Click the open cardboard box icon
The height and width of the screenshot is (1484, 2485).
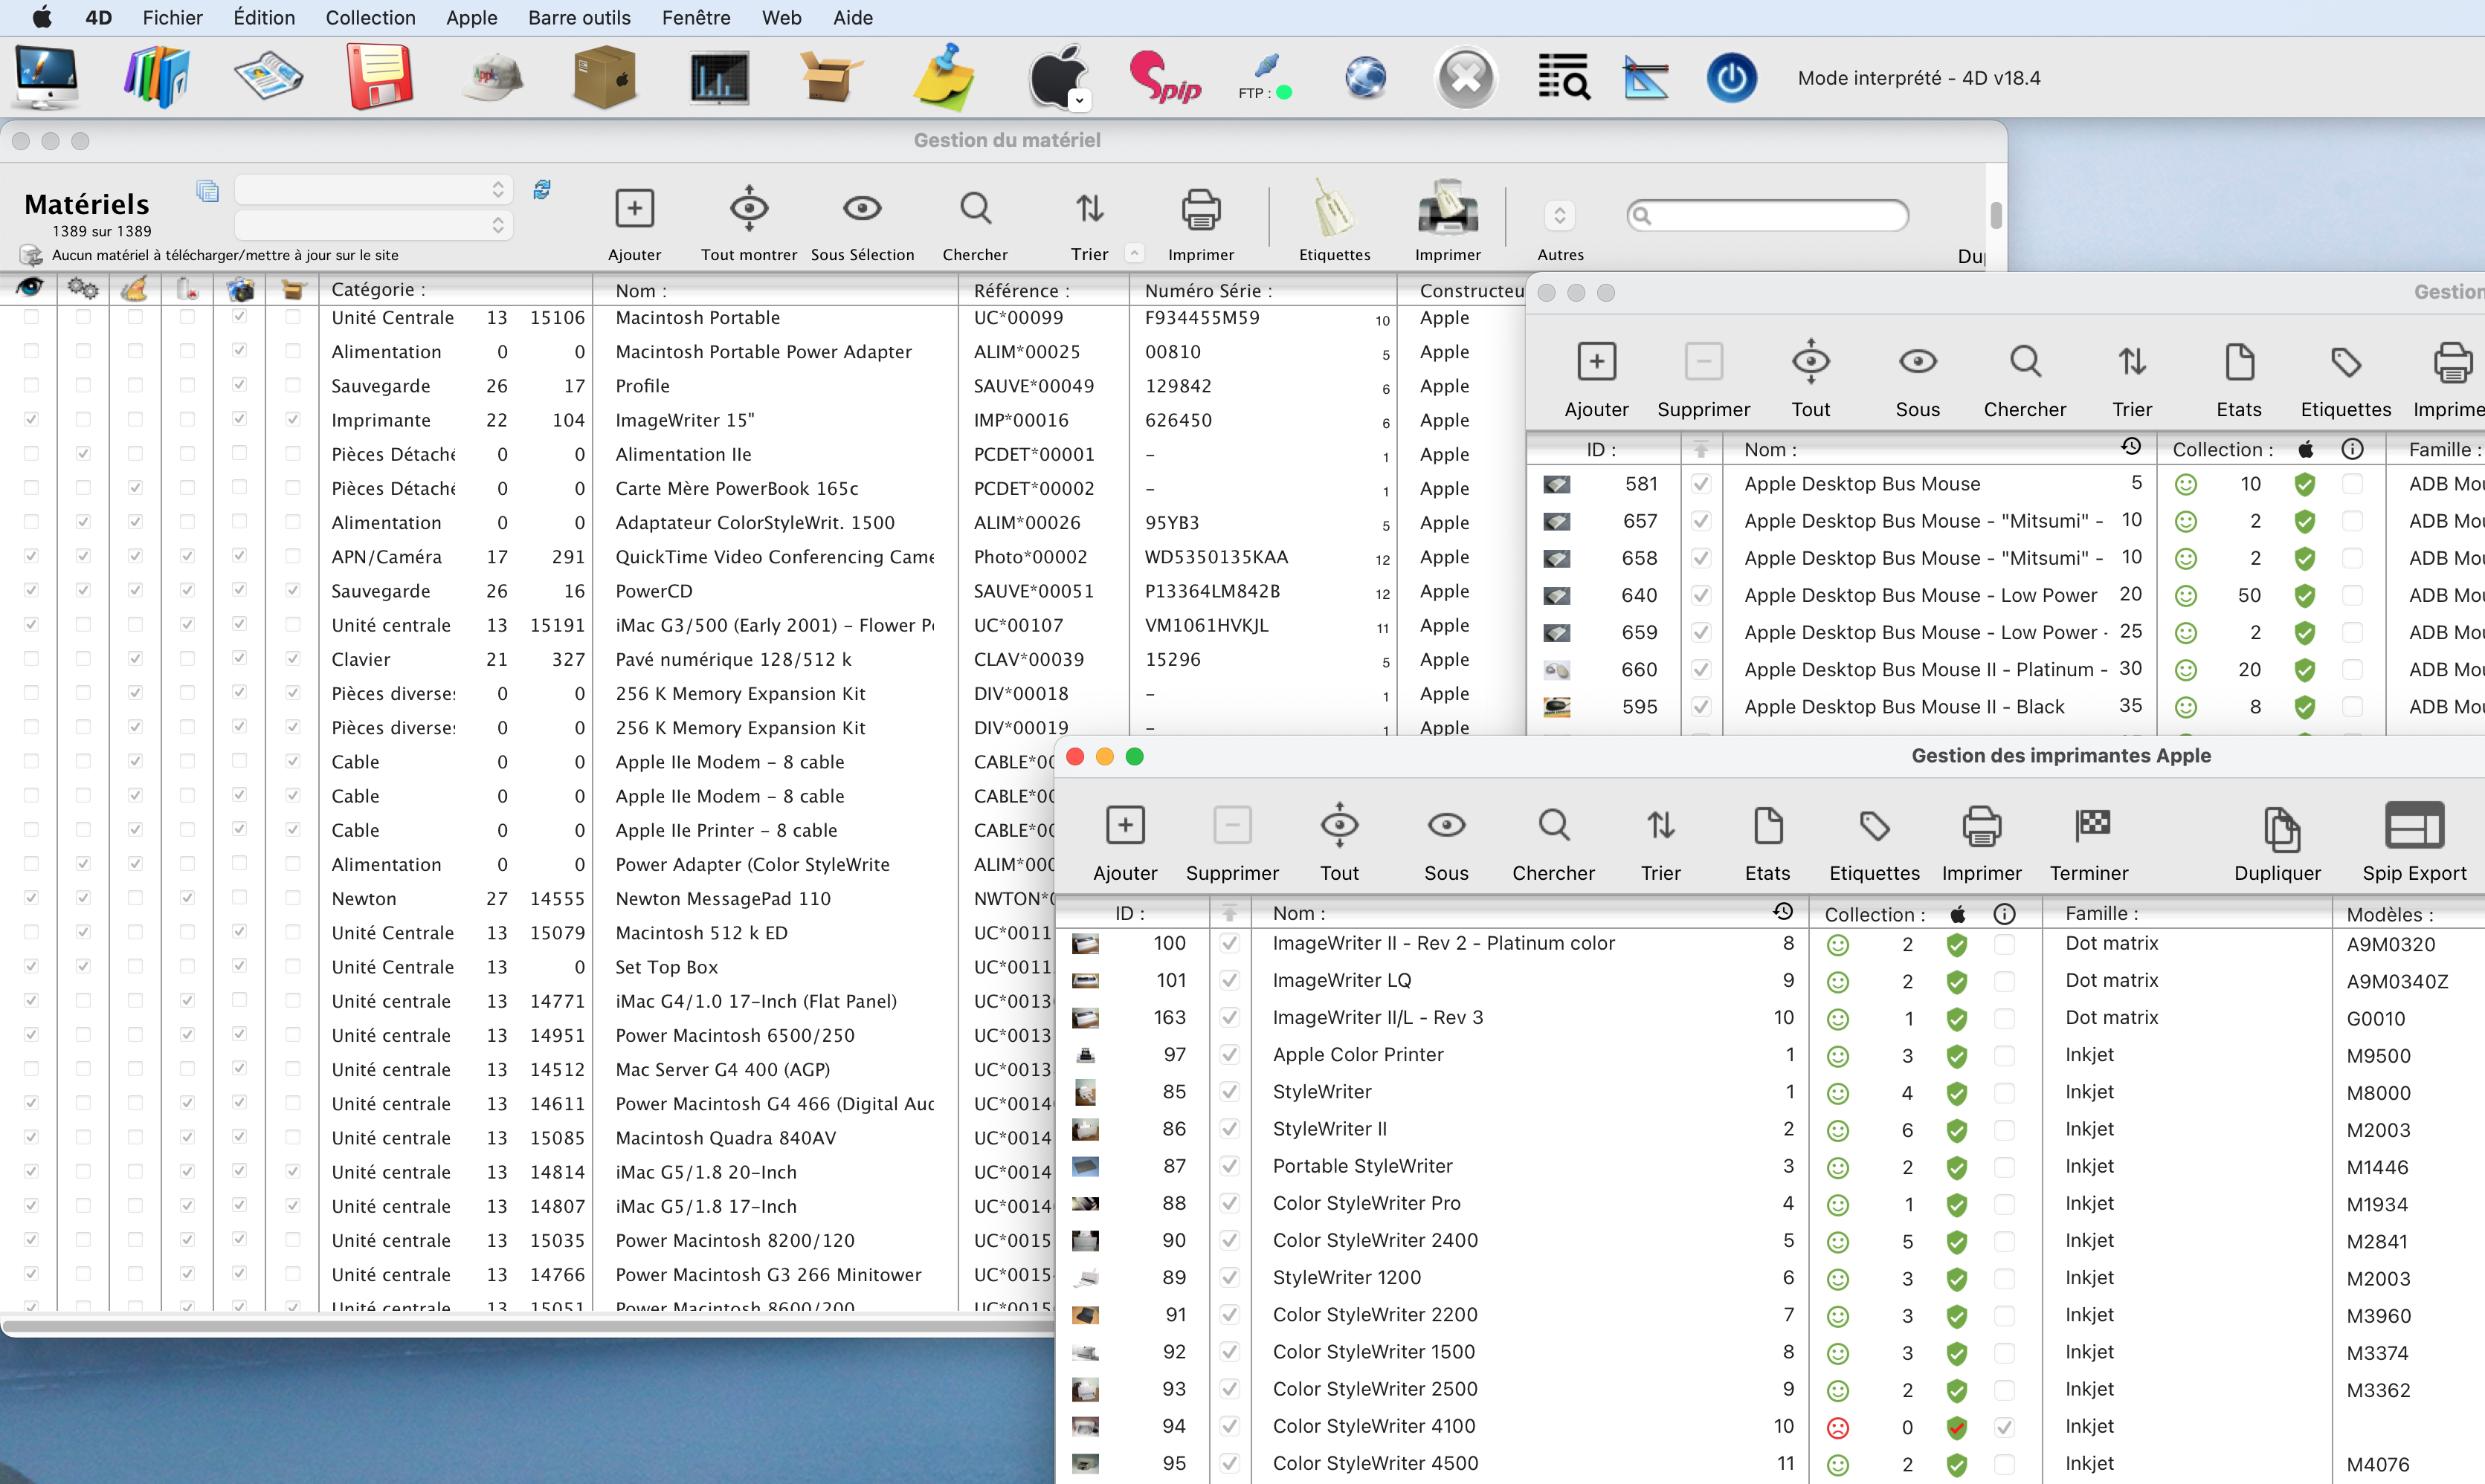[x=831, y=77]
